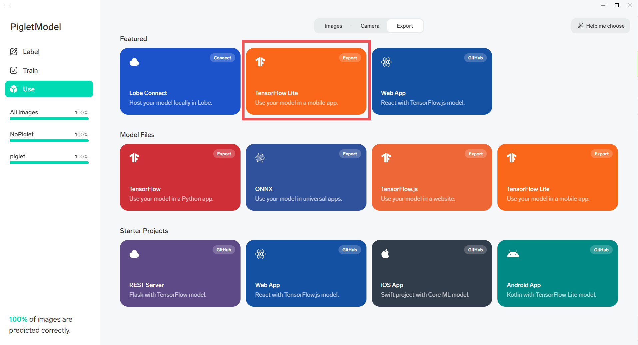Click GitHub badge on Starter Projects Web App
Screen dimensions: 638x345
point(350,250)
